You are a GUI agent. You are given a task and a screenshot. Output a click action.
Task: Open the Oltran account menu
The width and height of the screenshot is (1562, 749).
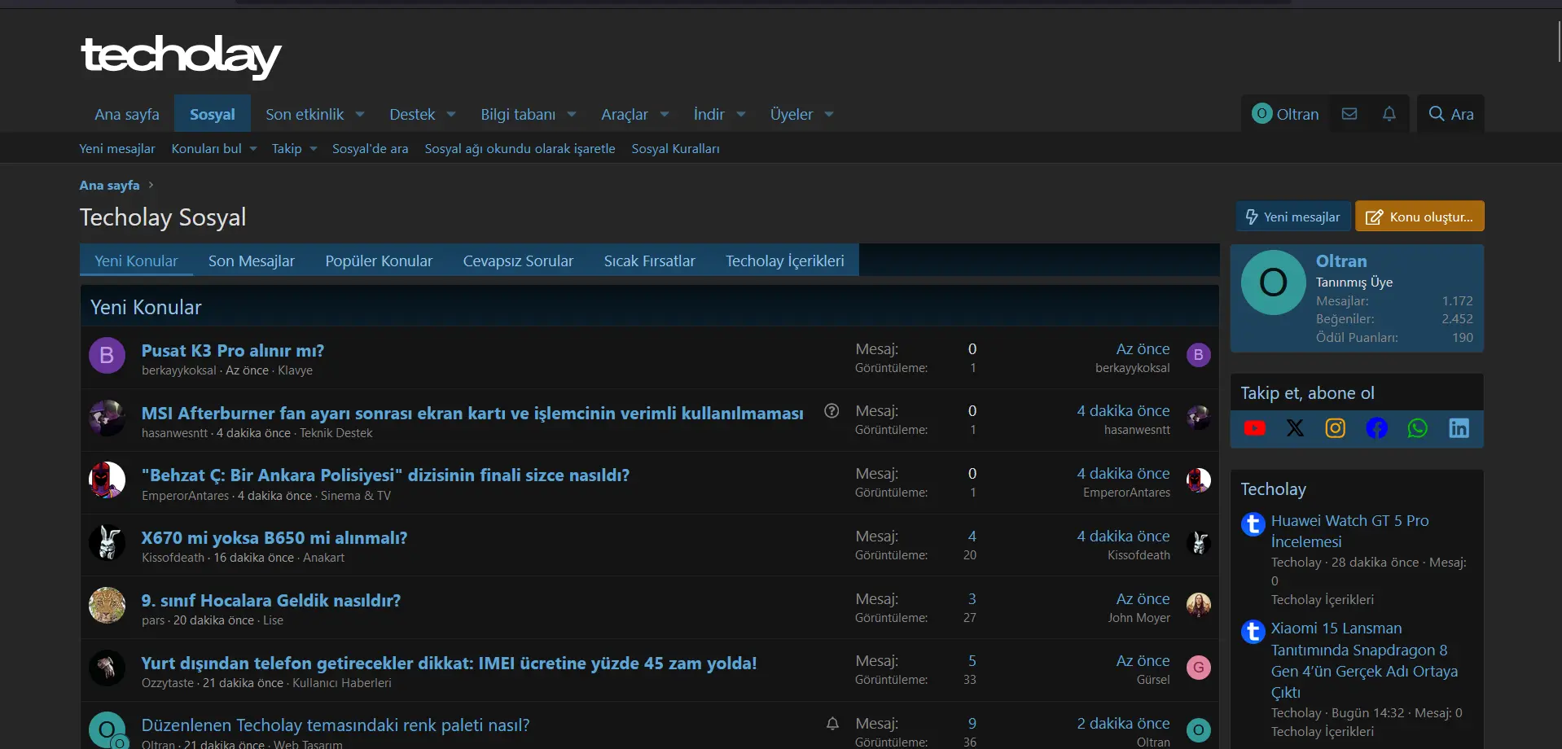tap(1286, 114)
